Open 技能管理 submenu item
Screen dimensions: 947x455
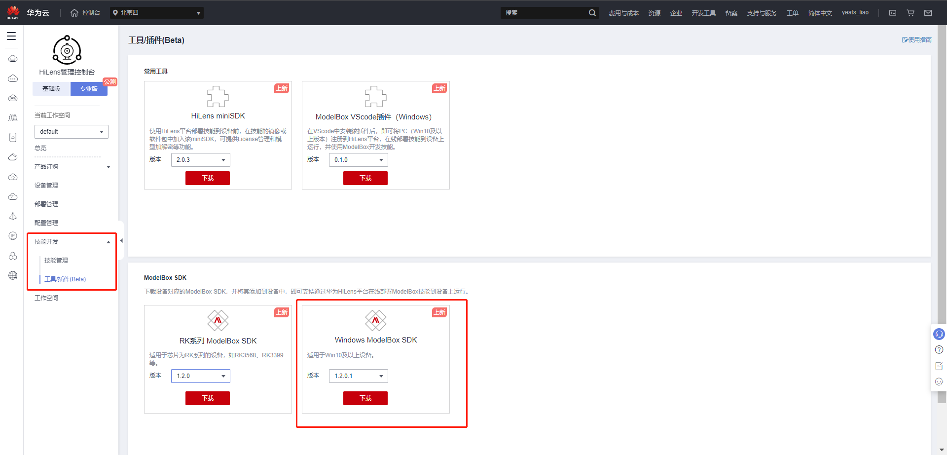pyautogui.click(x=56, y=261)
